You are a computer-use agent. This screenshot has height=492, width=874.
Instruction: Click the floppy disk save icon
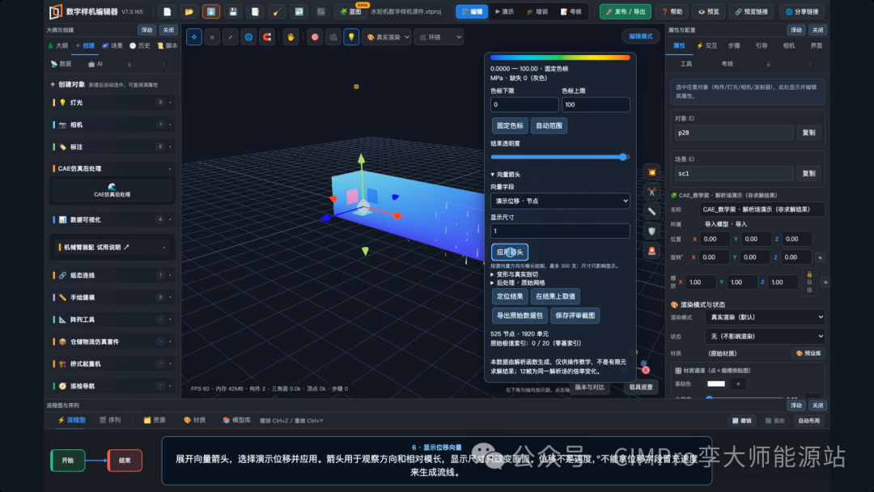[x=233, y=11]
